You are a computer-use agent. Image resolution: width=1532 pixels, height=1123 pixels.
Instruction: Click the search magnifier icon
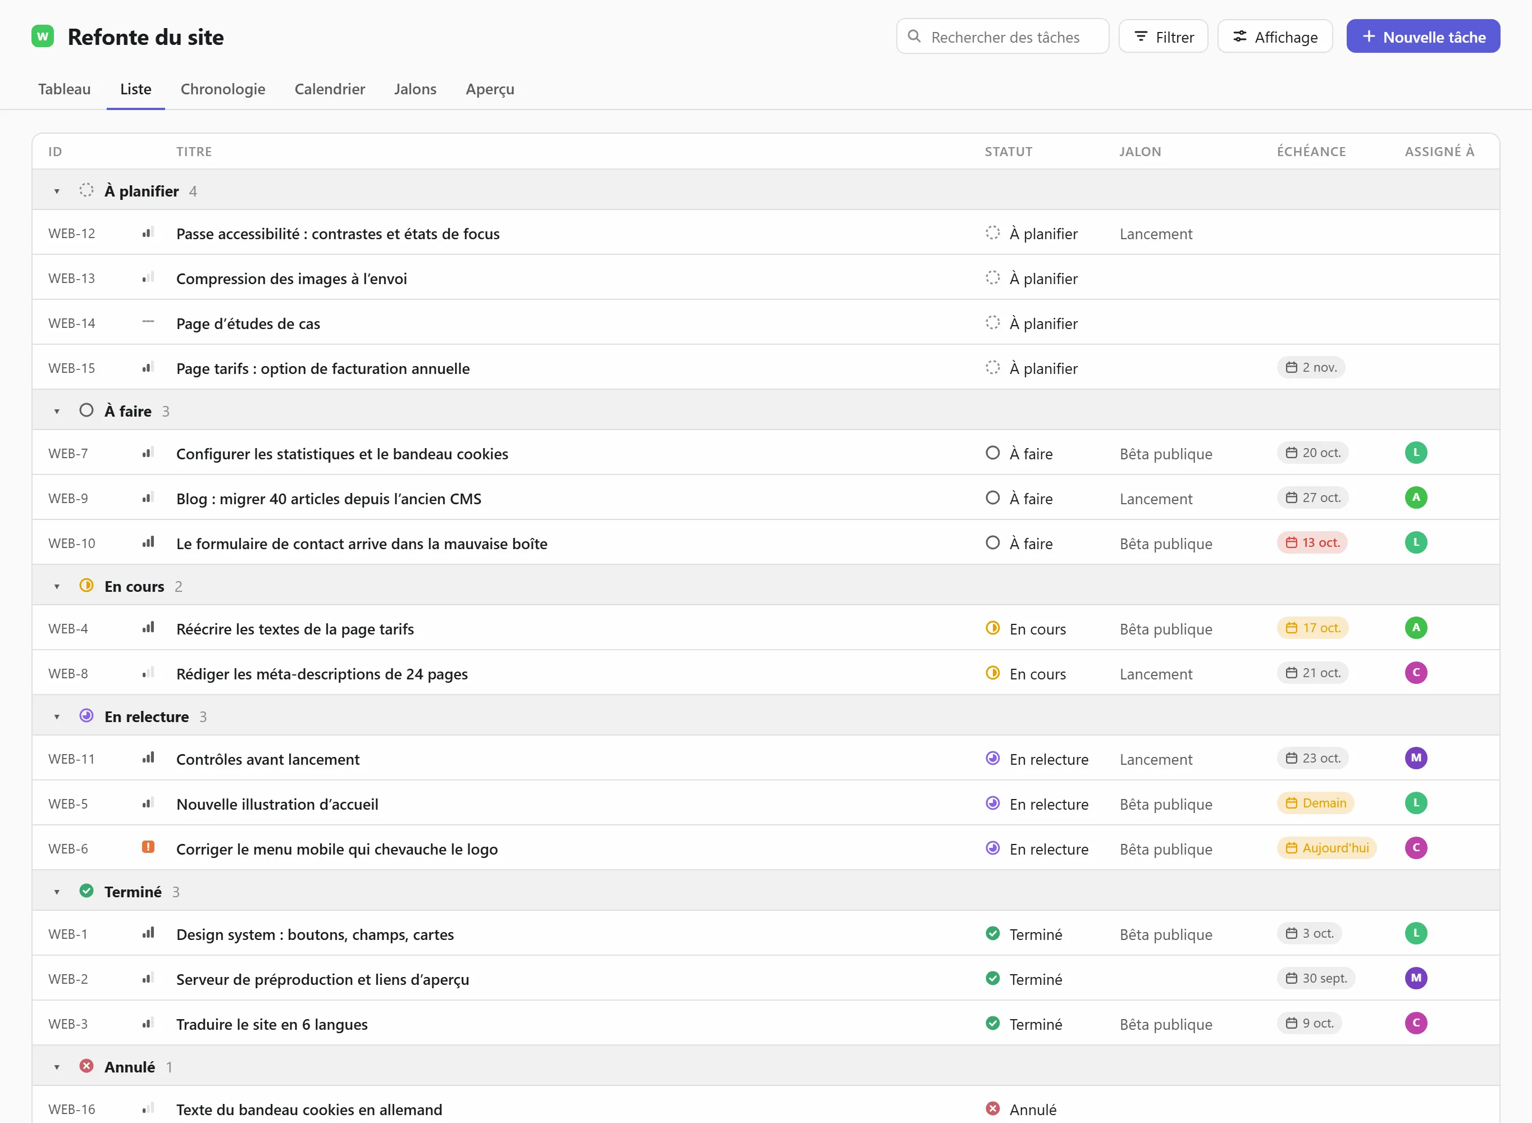tap(914, 36)
